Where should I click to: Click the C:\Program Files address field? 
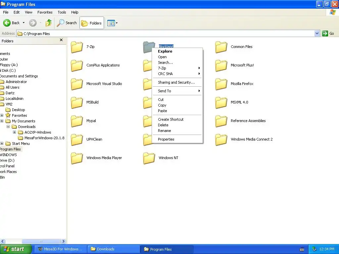(166, 33)
